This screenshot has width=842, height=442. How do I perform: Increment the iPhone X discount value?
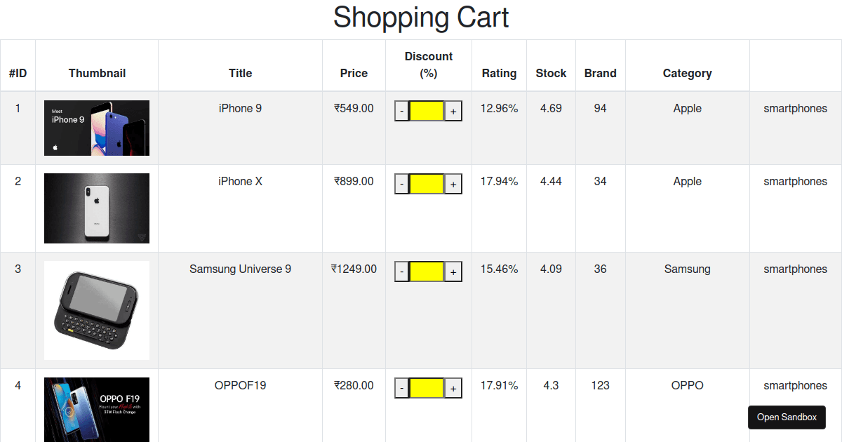coord(455,183)
